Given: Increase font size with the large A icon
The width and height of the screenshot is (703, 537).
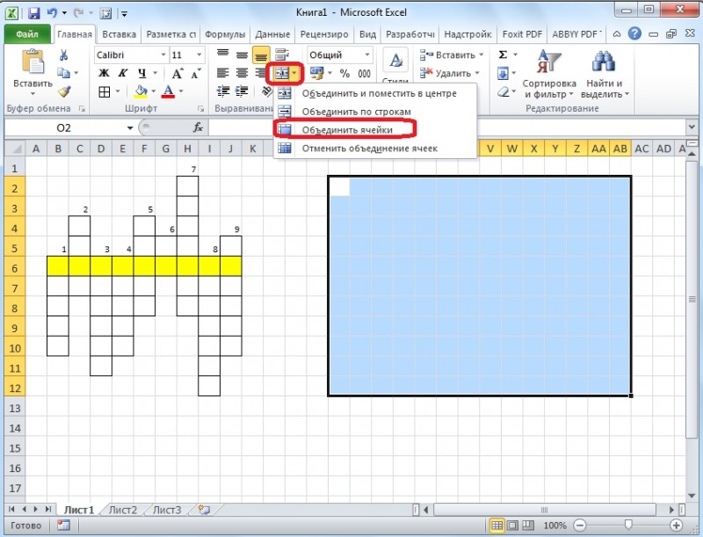Looking at the screenshot, I should (x=178, y=74).
